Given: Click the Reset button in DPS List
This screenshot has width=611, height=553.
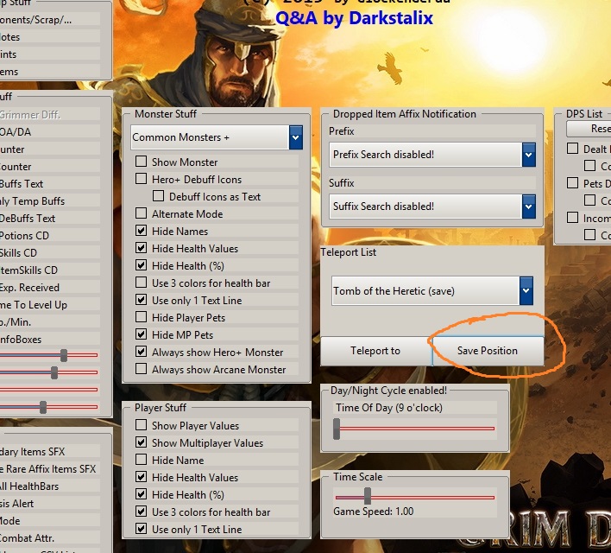Looking at the screenshot, I should [589, 129].
